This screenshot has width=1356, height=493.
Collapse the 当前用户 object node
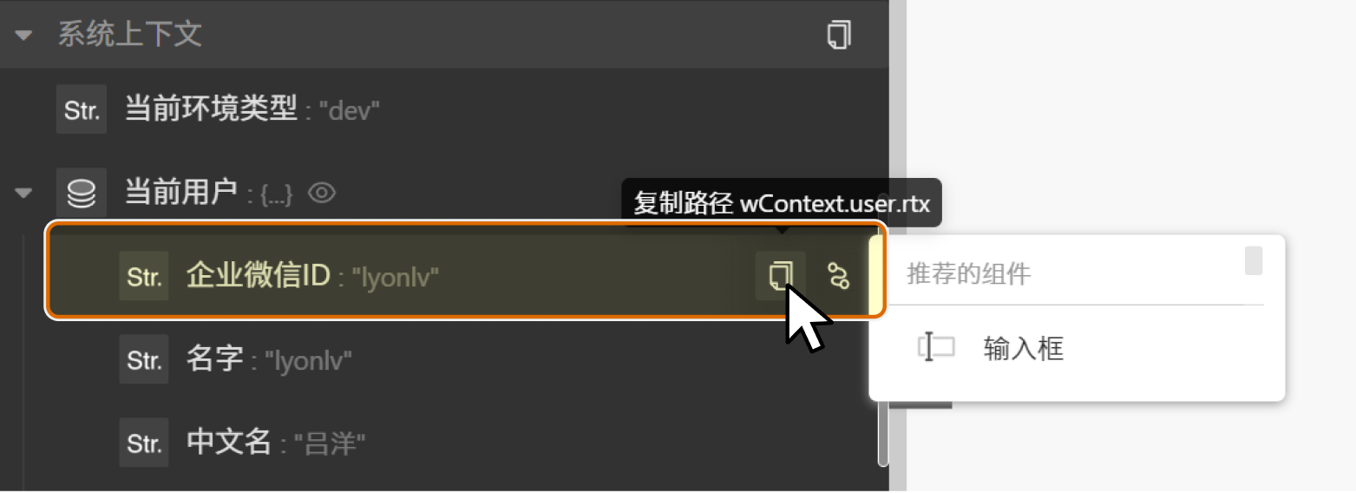pos(24,193)
